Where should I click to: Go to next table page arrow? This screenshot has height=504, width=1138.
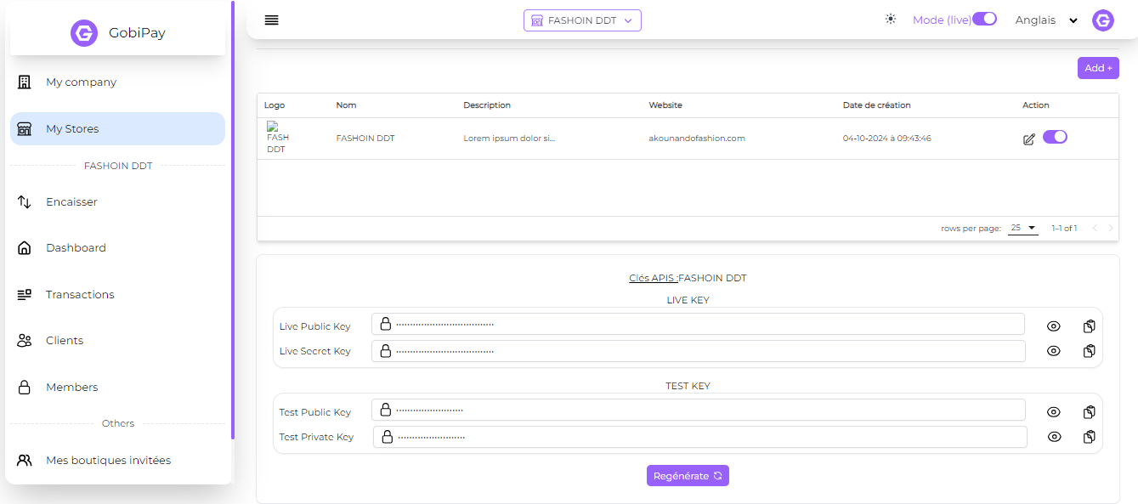[1111, 228]
